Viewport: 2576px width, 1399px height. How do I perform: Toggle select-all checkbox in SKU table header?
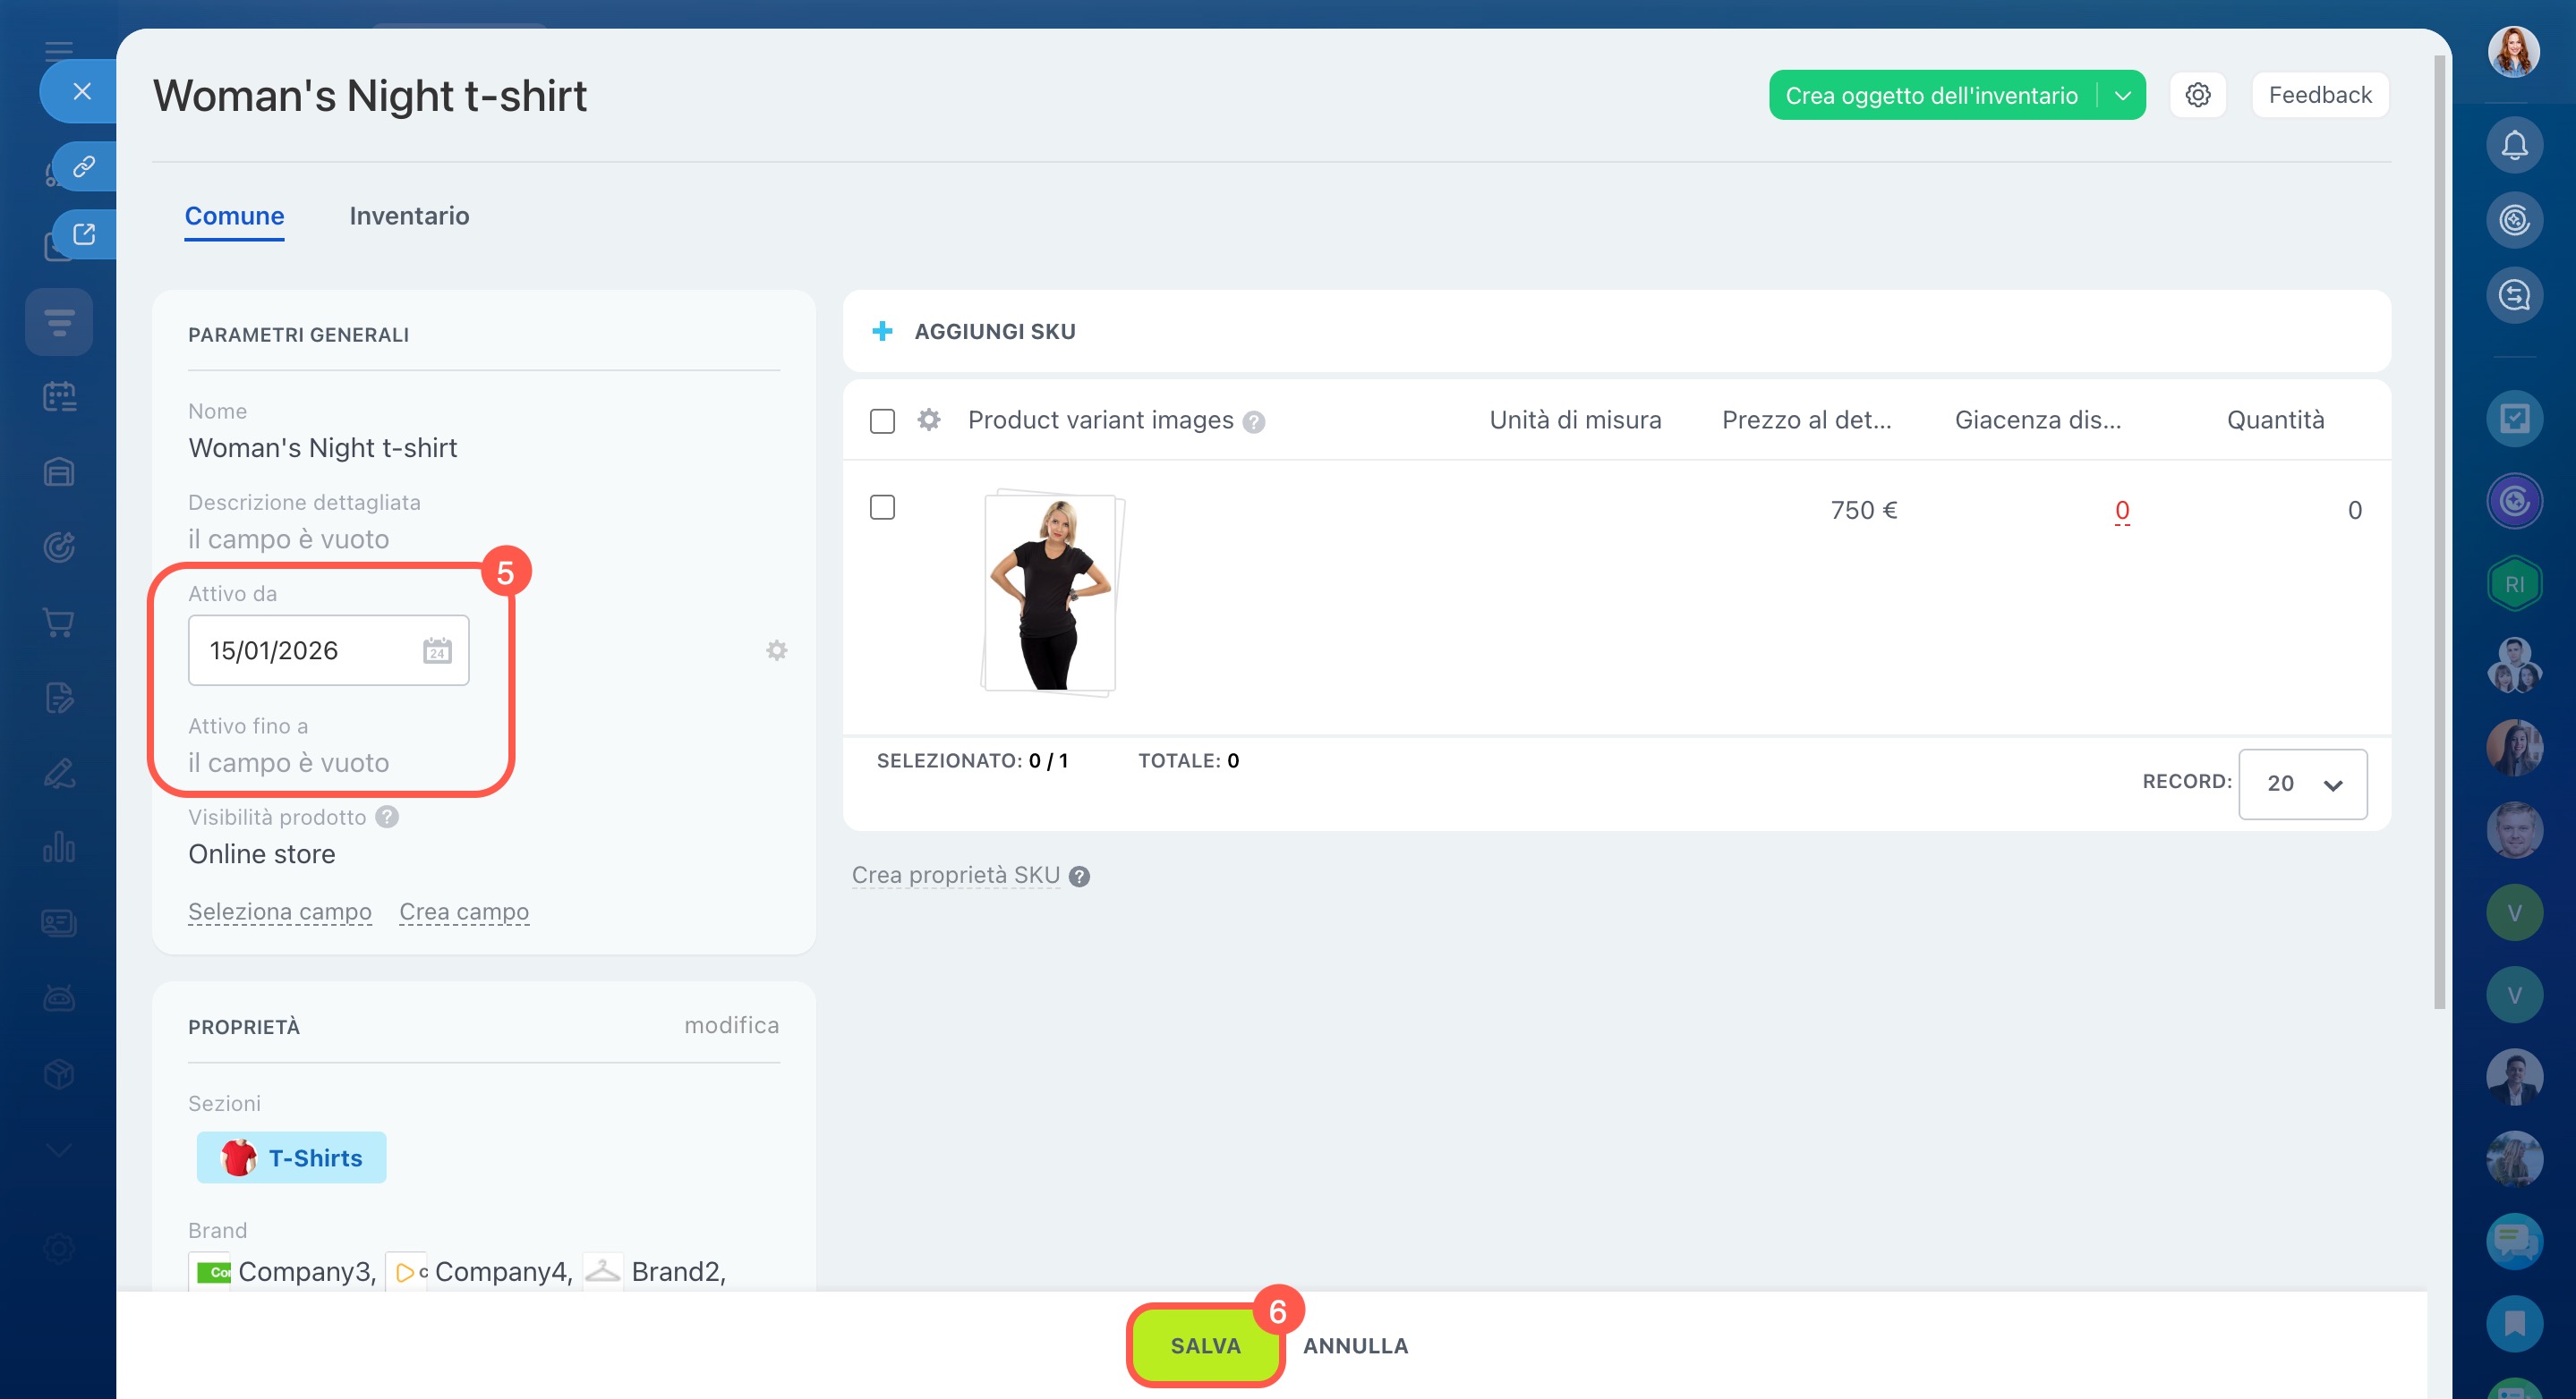882,420
